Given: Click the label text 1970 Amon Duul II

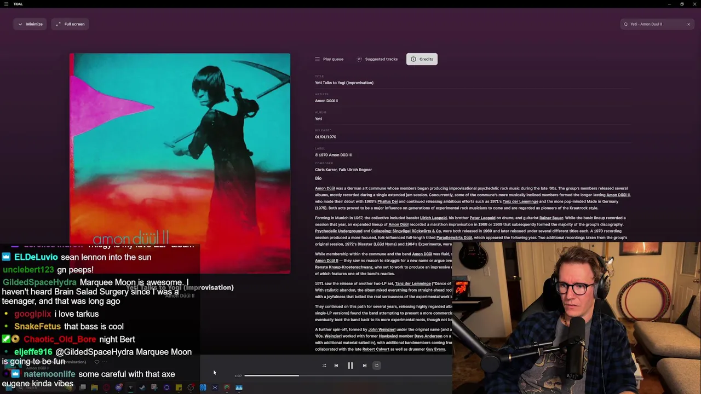Looking at the screenshot, I should coord(333,155).
